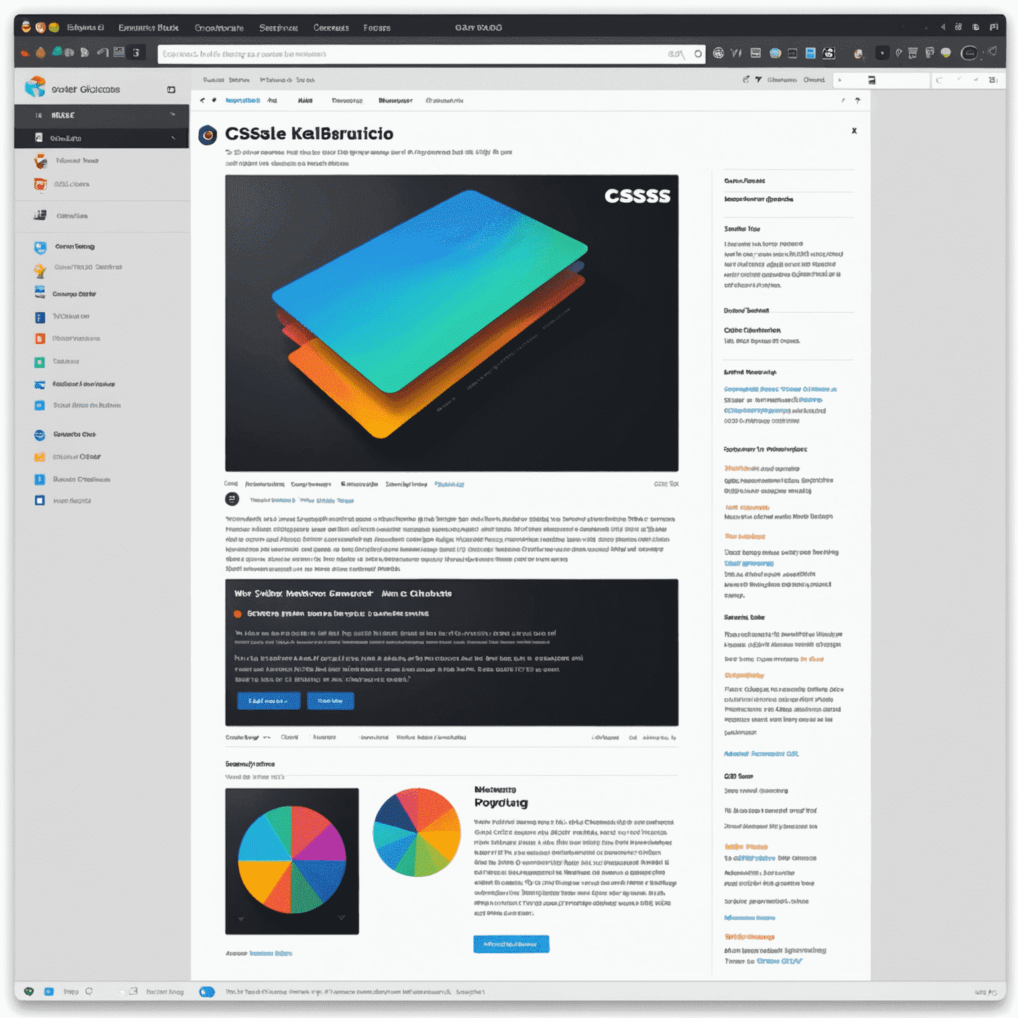Click the circular reload icon inside address bar

[x=698, y=54]
